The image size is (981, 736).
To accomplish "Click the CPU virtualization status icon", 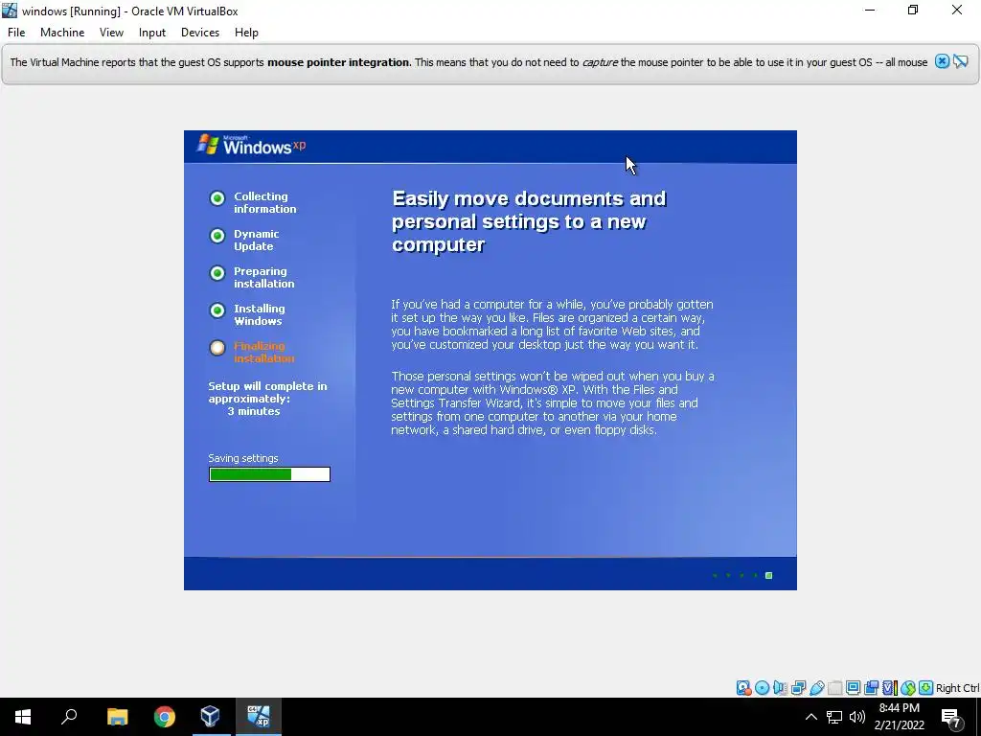I will (x=890, y=688).
